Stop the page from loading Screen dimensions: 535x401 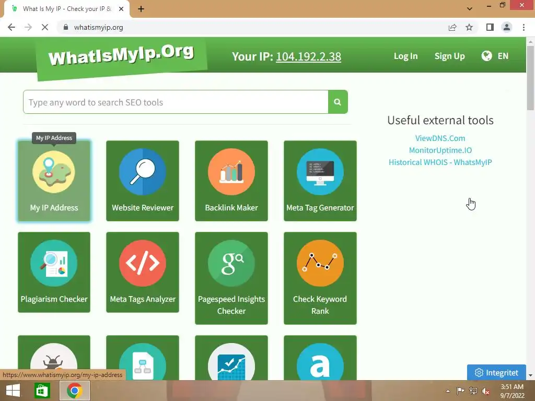[x=45, y=27]
